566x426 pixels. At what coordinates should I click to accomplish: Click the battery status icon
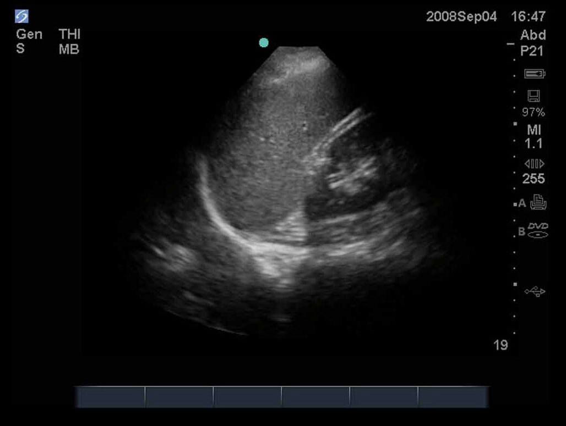click(534, 74)
